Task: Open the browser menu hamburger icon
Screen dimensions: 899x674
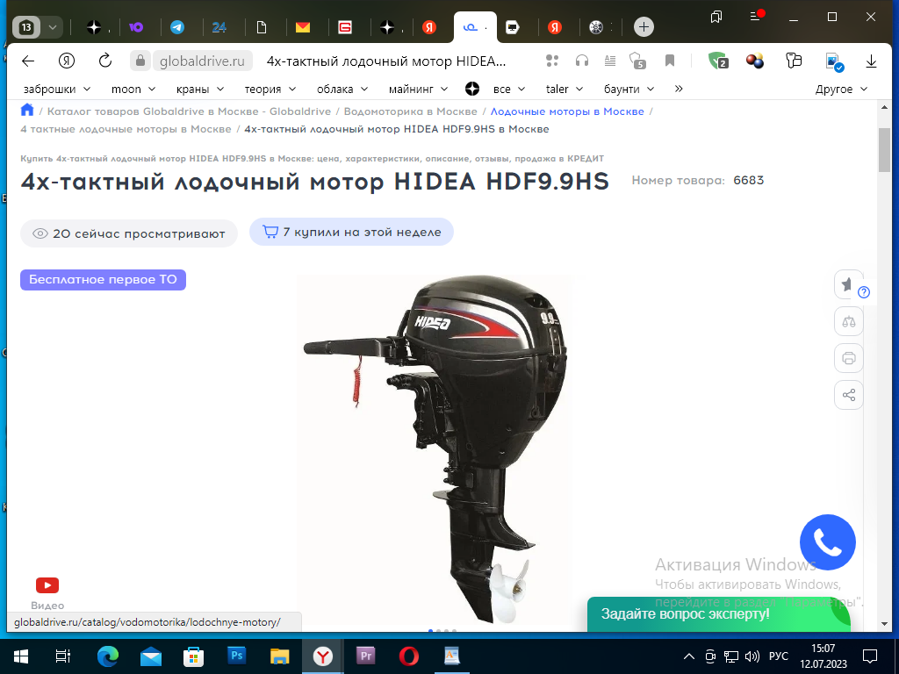Action: click(x=756, y=16)
